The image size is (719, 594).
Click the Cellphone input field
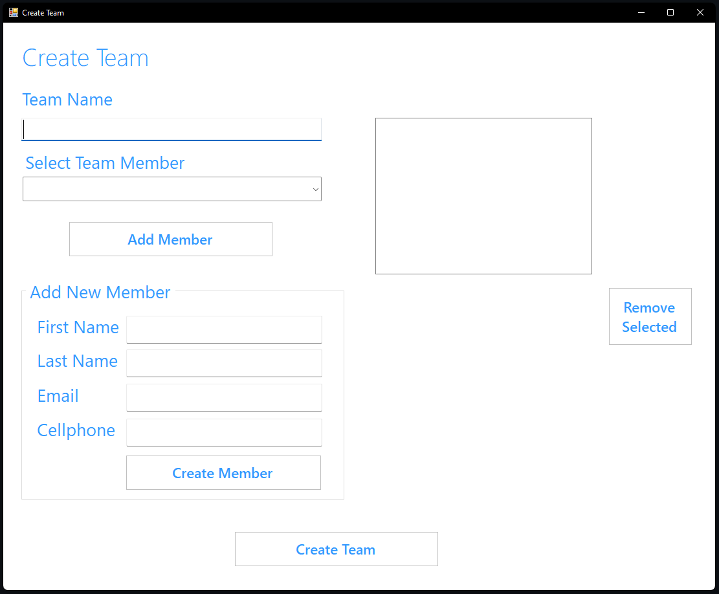coord(224,432)
